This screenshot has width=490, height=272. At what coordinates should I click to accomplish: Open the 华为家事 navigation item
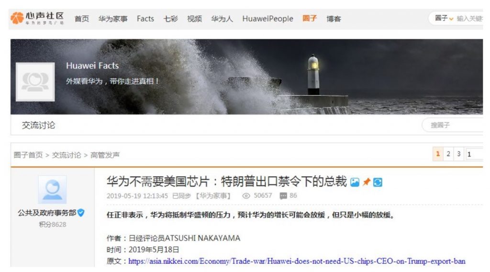[x=113, y=19]
